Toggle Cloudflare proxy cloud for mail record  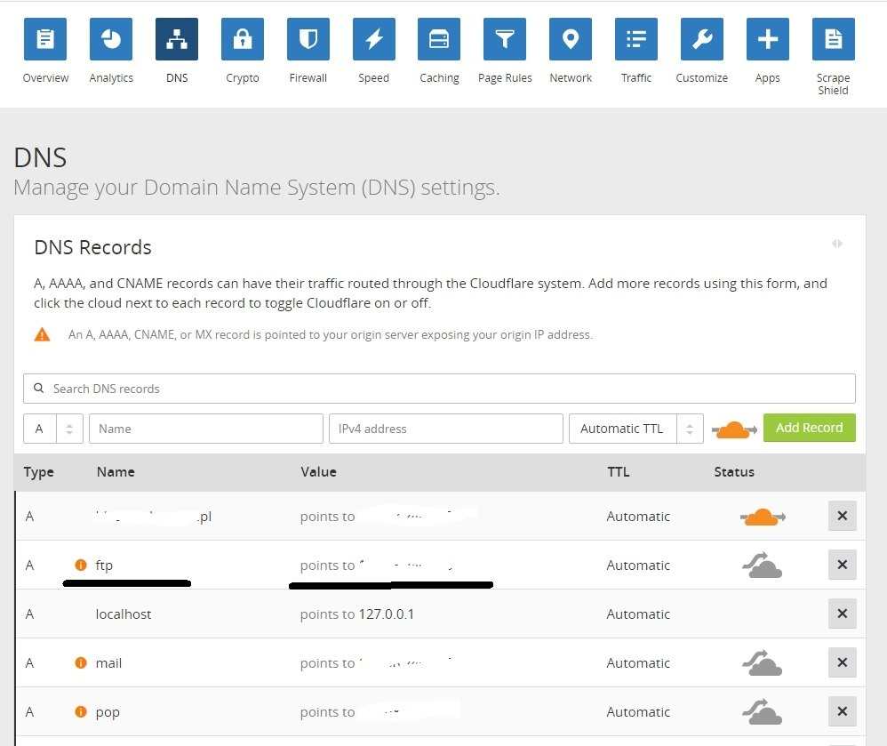click(763, 663)
